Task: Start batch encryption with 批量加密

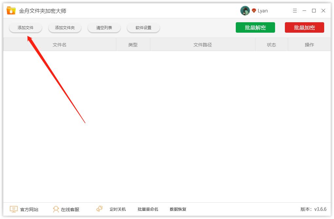Action: [x=304, y=27]
